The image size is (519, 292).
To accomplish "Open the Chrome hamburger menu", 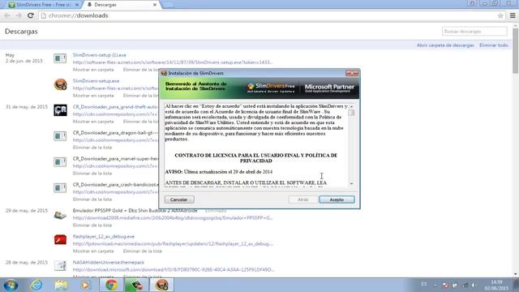I will pyautogui.click(x=513, y=15).
